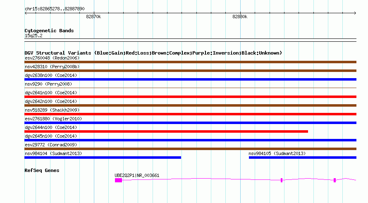Select the Cytogenetic Bands track title
This screenshot has width=368, height=203.
pyautogui.click(x=49, y=31)
